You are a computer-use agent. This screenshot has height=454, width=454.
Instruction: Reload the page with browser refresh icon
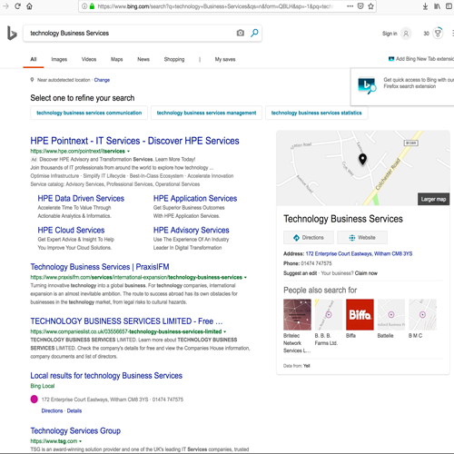click(17, 6)
